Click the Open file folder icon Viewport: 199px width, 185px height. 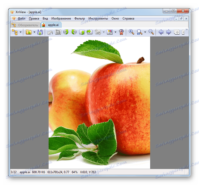click(x=29, y=32)
